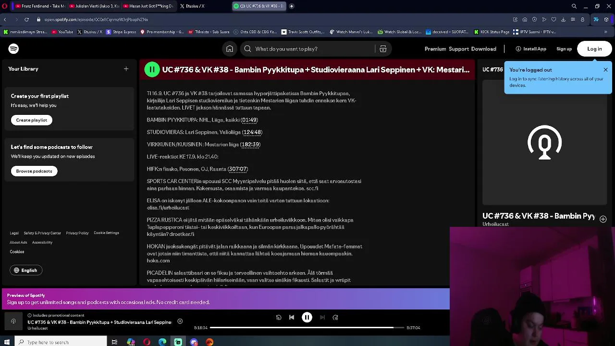
Task: Open the Windows Start menu
Action: coord(7,342)
